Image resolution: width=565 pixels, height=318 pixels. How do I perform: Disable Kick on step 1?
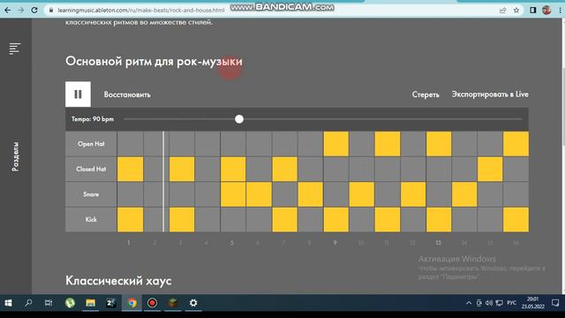coord(130,220)
